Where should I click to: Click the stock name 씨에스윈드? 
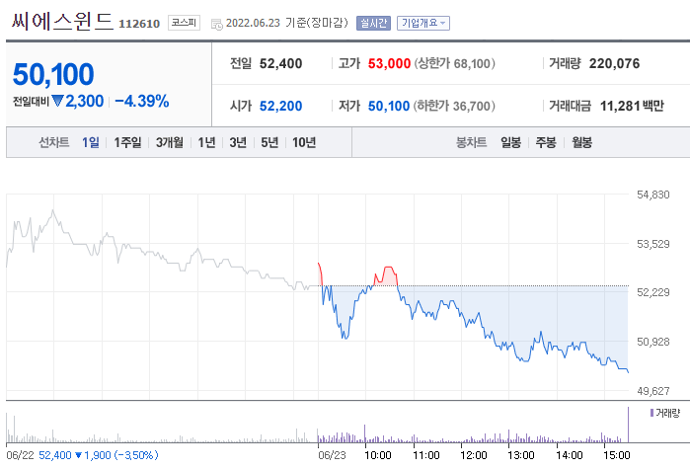tap(62, 21)
